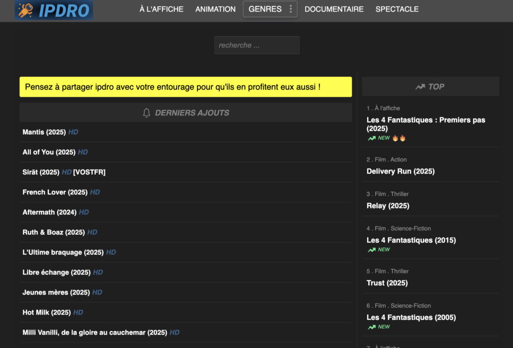Open Les 4 Fantastiques : Premiers pas (2025)
This screenshot has height=348, width=513.
(x=425, y=124)
